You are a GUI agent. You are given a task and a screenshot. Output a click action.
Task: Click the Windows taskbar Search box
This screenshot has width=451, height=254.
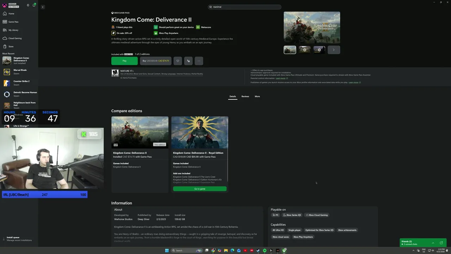[x=187, y=250]
